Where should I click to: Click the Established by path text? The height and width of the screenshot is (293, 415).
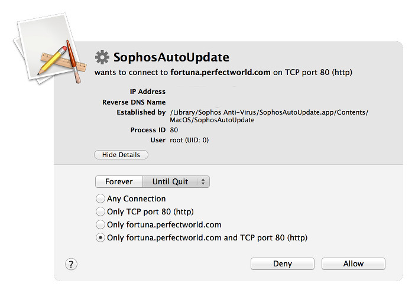pyautogui.click(x=269, y=116)
